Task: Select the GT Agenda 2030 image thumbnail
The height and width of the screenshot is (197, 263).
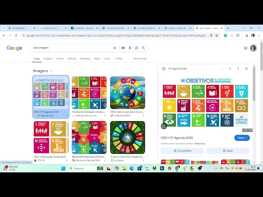Action: pos(51,92)
